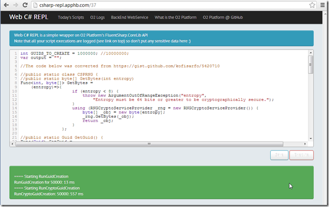Click the 'Entropy must be 64 bits' string
This screenshot has height=207, width=329.
[183, 99]
